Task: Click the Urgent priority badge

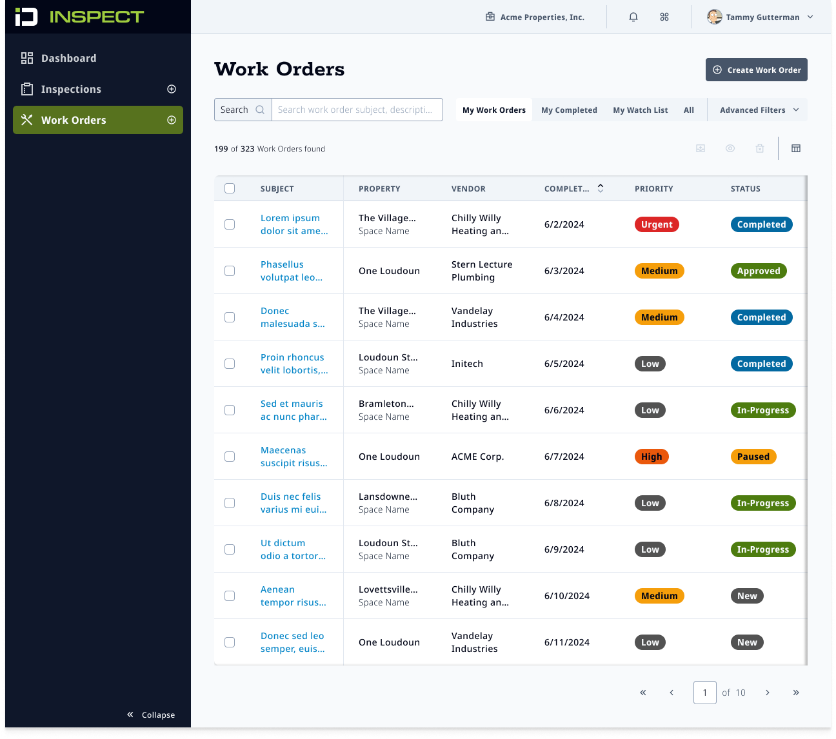Action: tap(657, 224)
